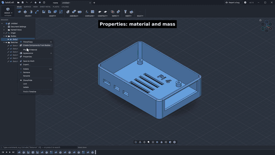Open the Parameters fx icon in Configure

87,12
